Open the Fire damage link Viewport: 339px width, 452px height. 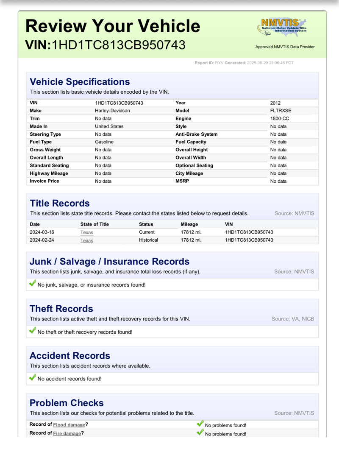67,433
